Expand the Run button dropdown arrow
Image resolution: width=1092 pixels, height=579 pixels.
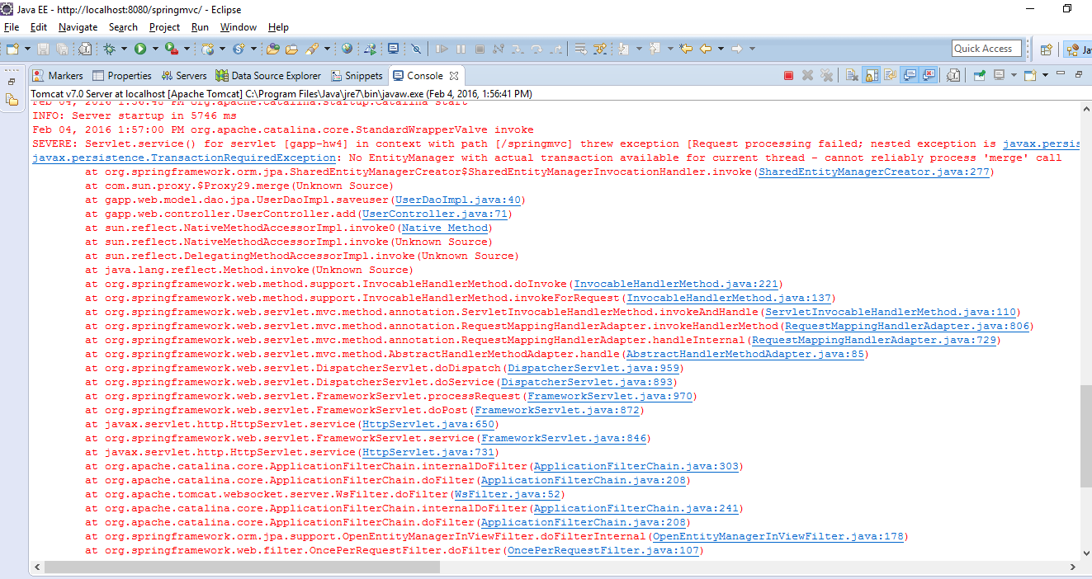[154, 49]
